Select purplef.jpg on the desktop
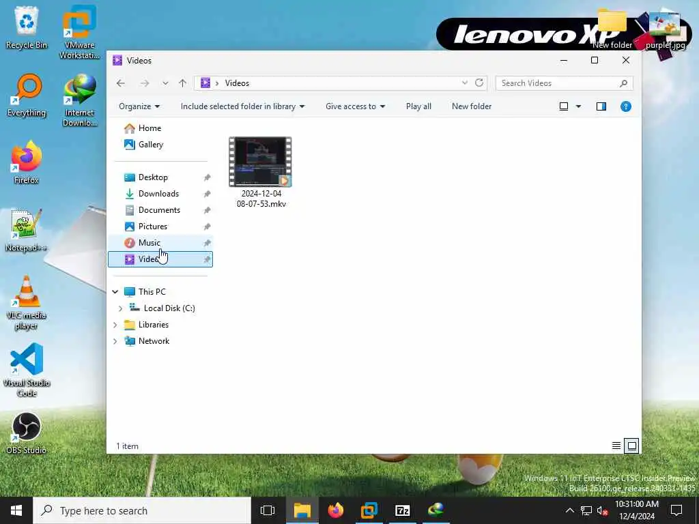 pyautogui.click(x=665, y=29)
